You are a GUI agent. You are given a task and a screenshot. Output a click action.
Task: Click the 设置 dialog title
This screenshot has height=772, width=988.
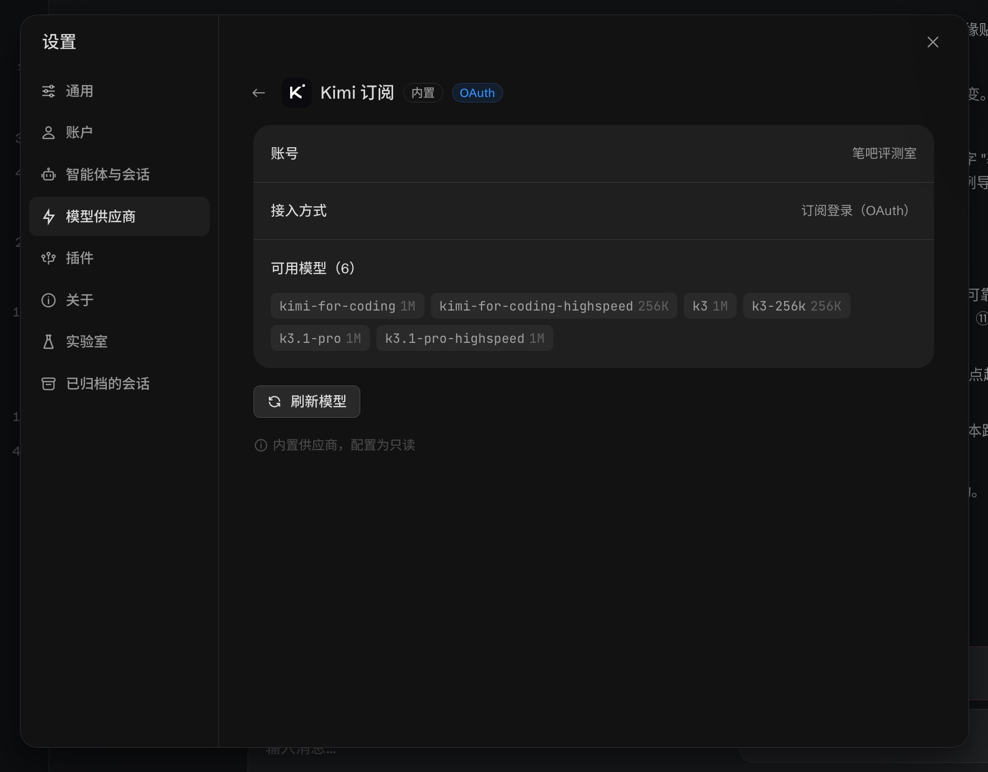(59, 42)
